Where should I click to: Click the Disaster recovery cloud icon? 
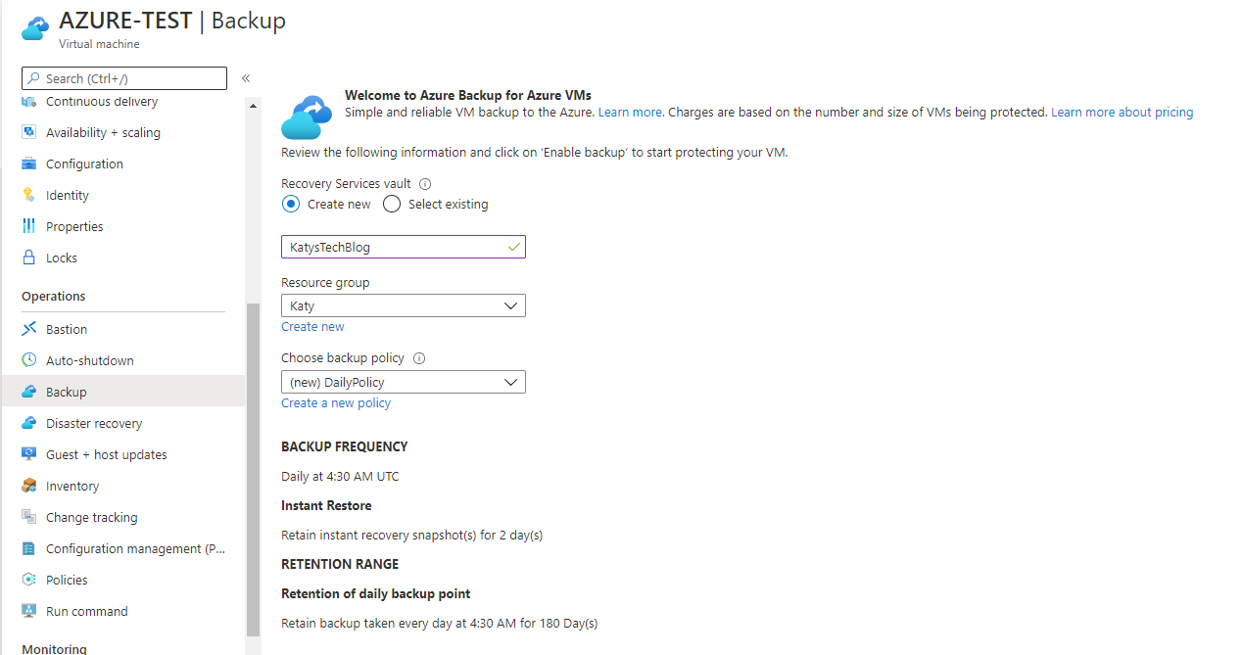point(29,423)
